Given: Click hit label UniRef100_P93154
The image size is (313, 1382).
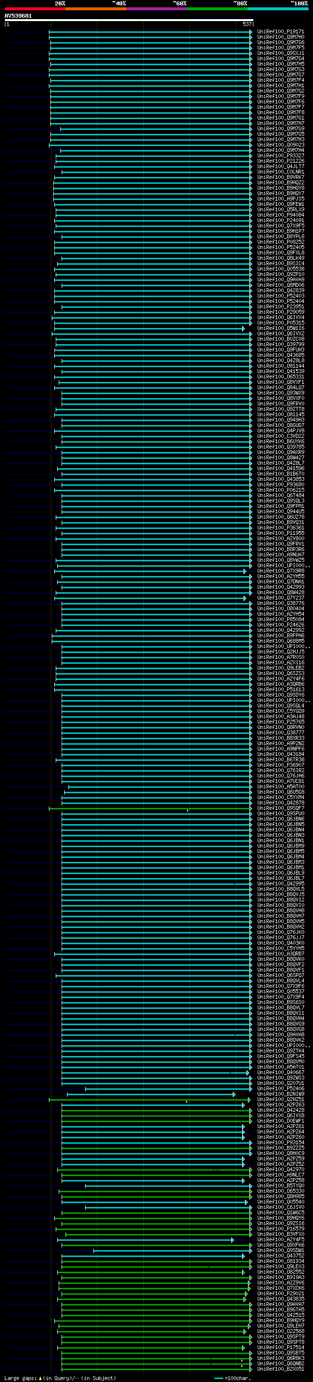Looking at the screenshot, I should [x=281, y=1142].
